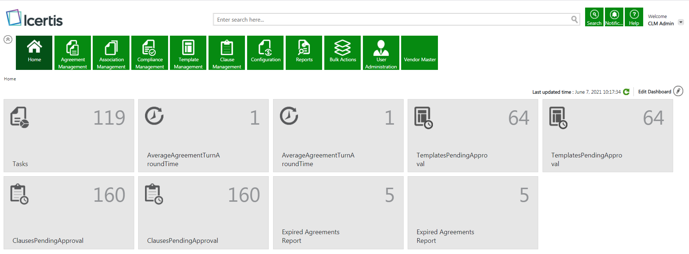Click in the Enter search here field
This screenshot has width=689, height=254.
point(391,19)
